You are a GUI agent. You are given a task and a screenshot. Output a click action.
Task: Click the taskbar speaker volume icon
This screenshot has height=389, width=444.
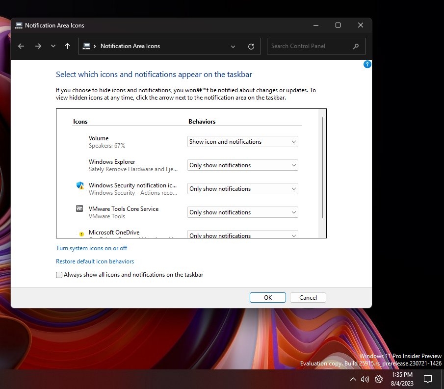pos(365,379)
